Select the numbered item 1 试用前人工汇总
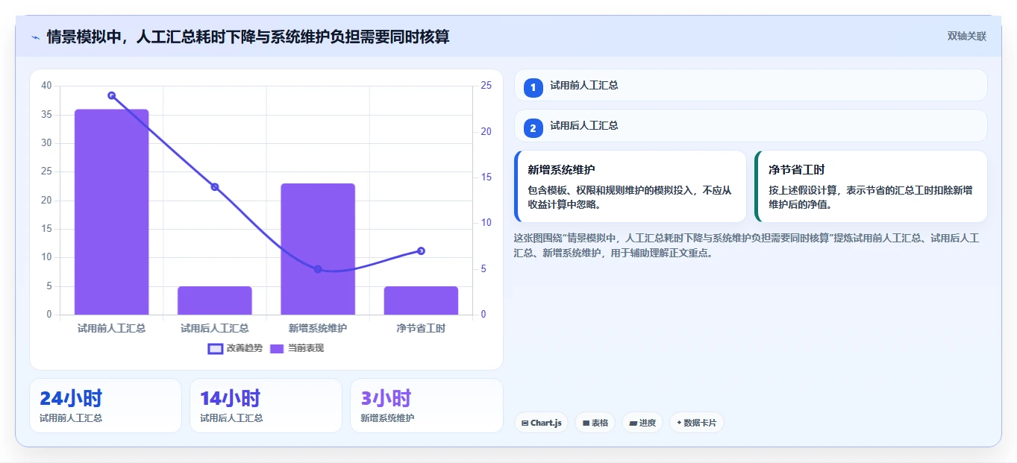Screen dimensions: 1017x463 pyautogui.click(x=751, y=85)
